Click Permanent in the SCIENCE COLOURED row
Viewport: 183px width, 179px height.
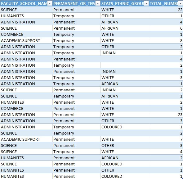click(64, 164)
